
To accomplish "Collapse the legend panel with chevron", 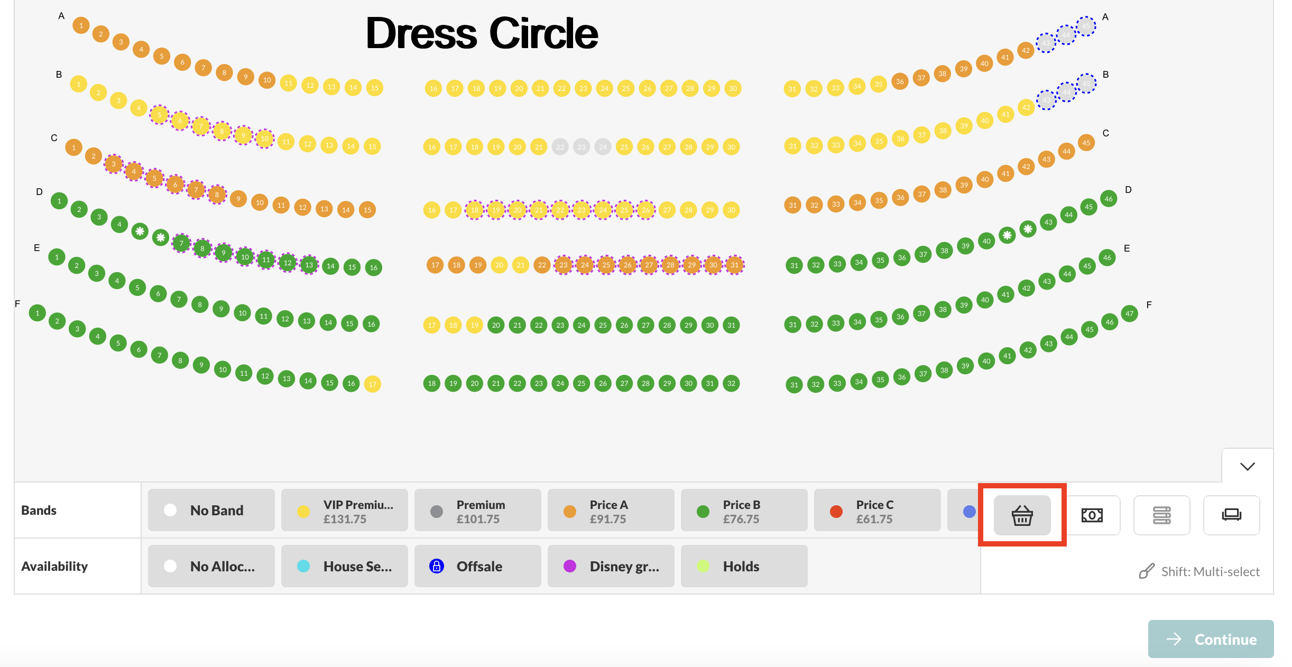I will pos(1247,466).
